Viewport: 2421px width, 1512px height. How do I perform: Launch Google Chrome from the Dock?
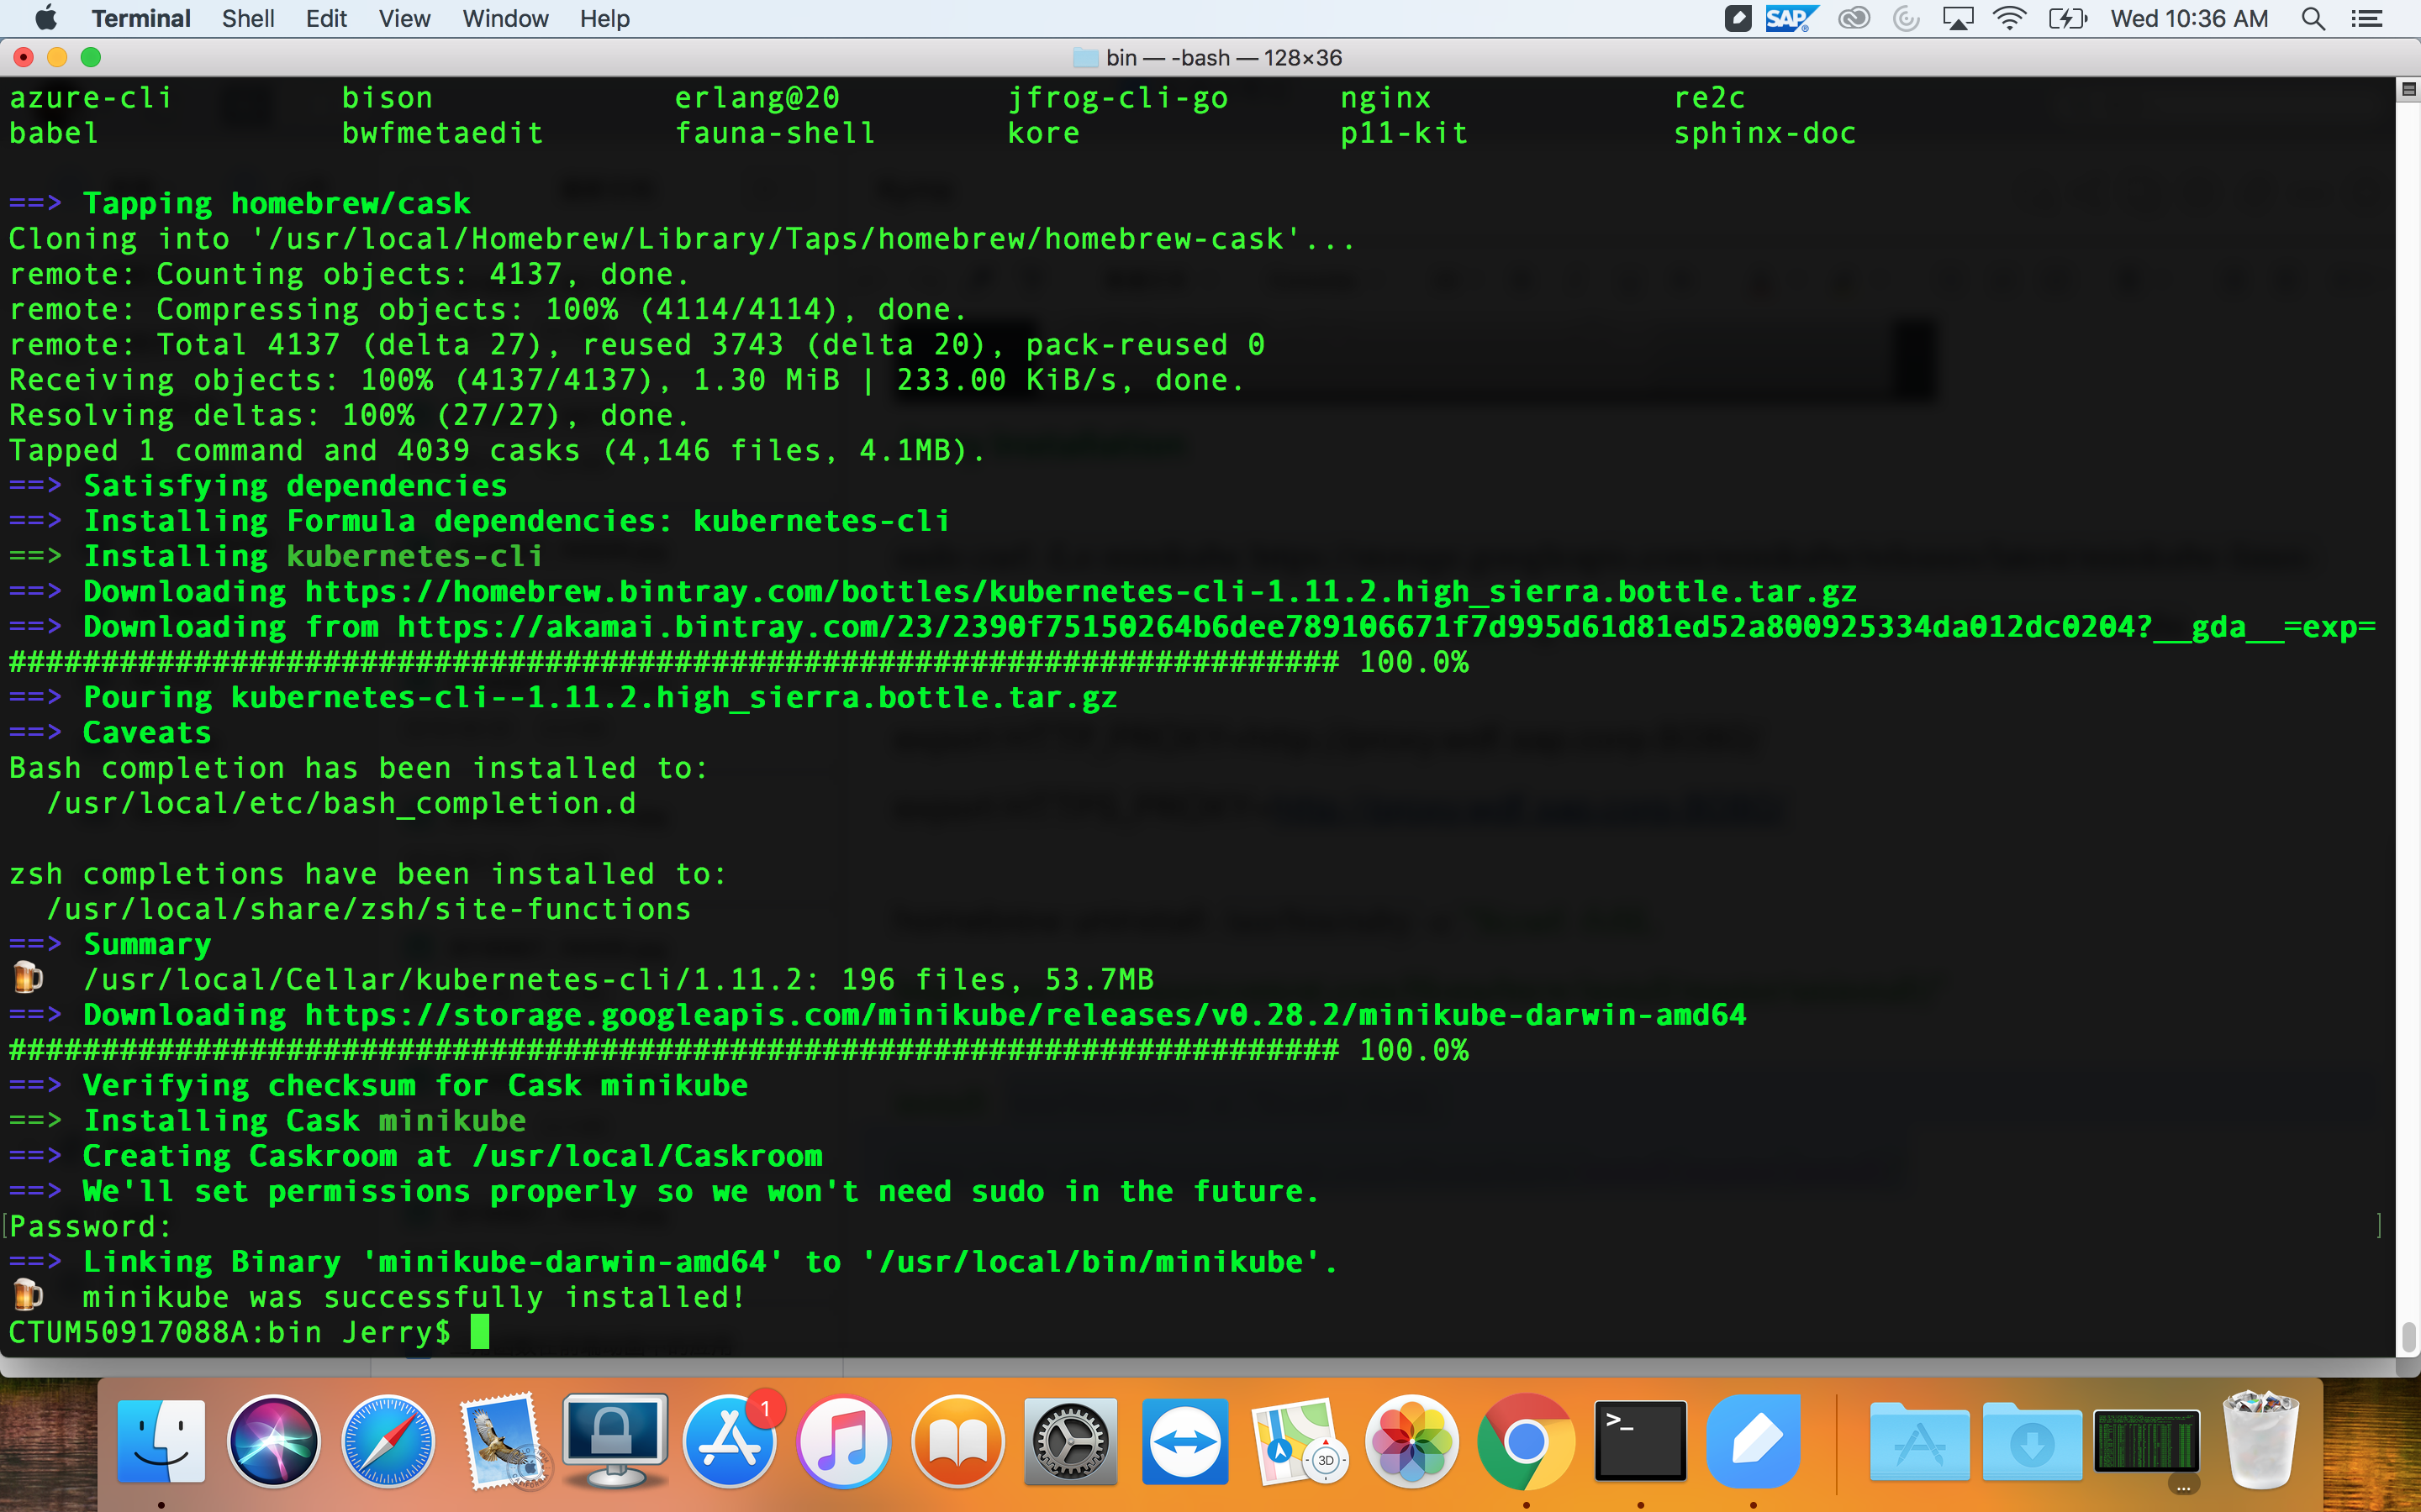1526,1441
